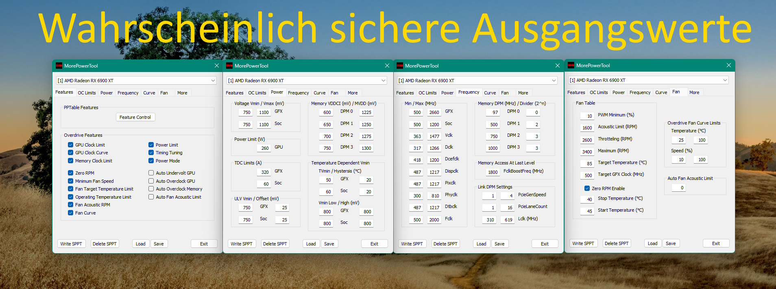Open Curve tab in first window

click(149, 93)
